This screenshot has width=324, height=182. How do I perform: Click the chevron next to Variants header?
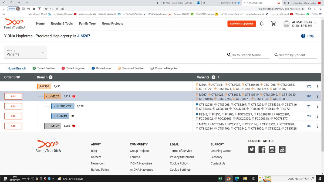click(x=218, y=77)
